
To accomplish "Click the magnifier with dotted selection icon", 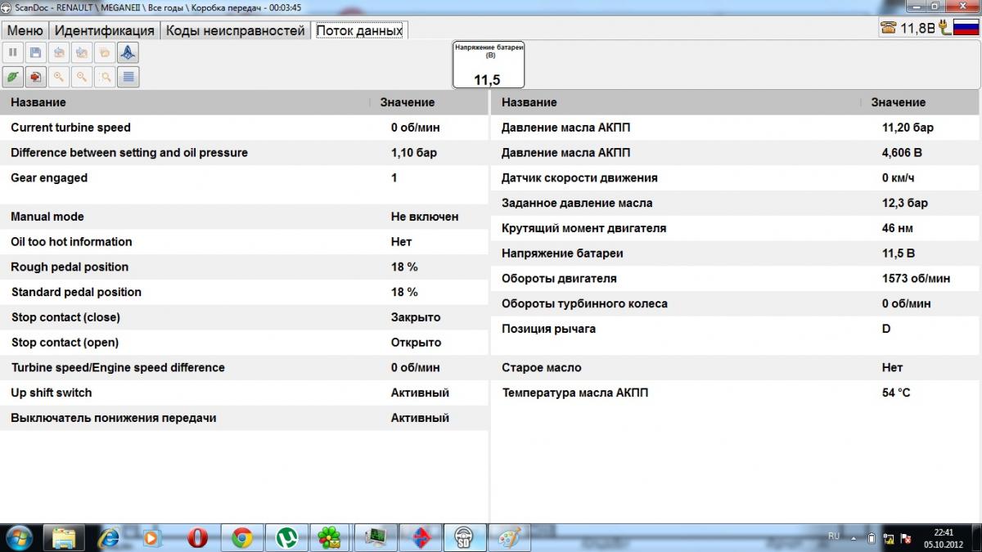I will (104, 77).
